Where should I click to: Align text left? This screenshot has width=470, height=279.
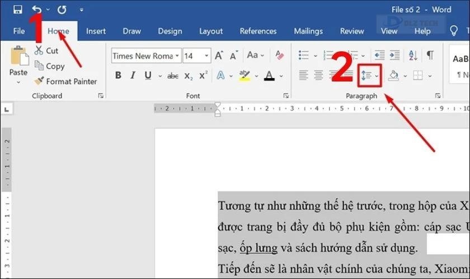tap(303, 75)
